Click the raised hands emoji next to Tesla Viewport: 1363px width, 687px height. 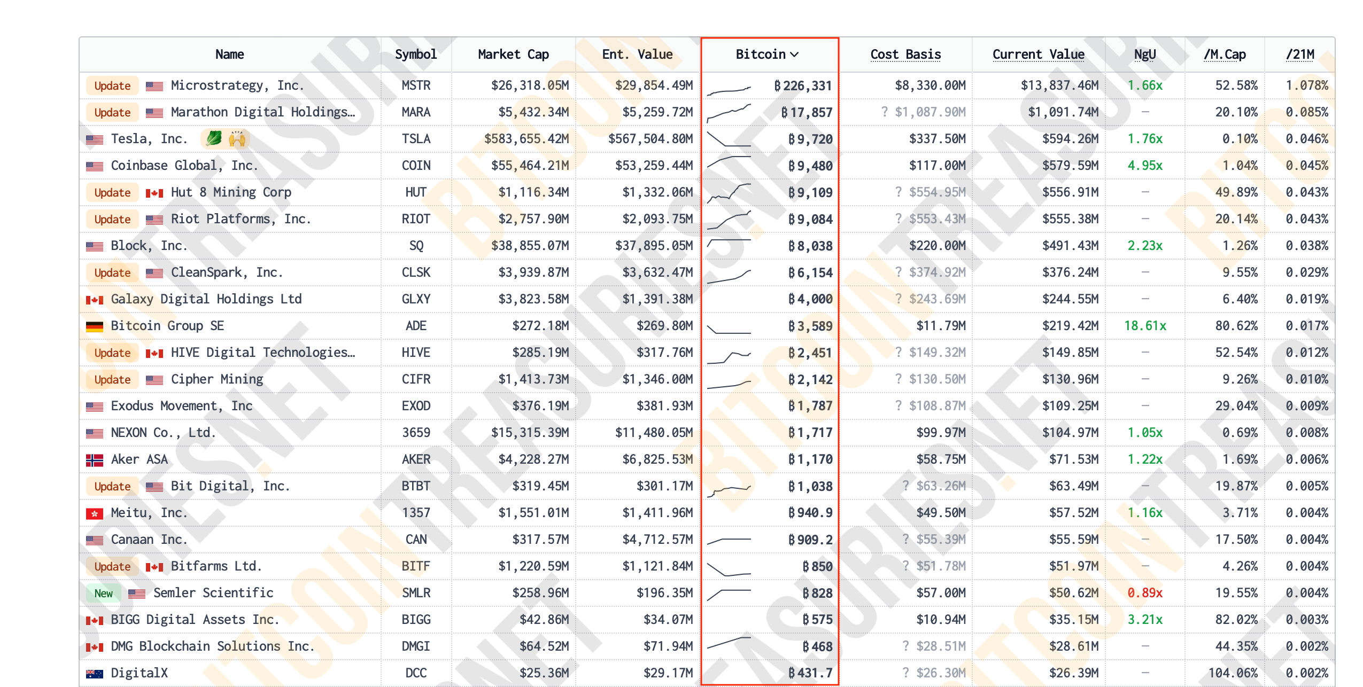click(237, 139)
